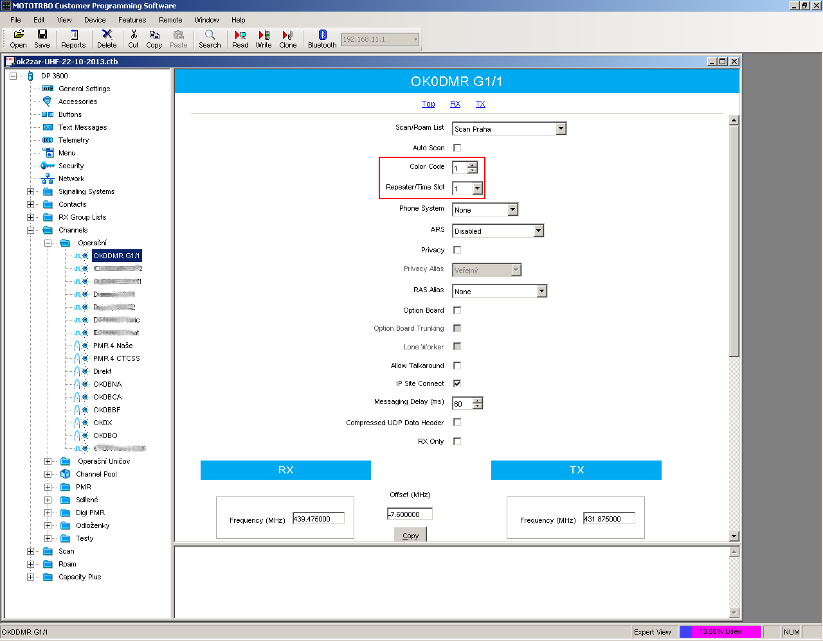Select the OK0DMR G1/1 channel

point(116,256)
